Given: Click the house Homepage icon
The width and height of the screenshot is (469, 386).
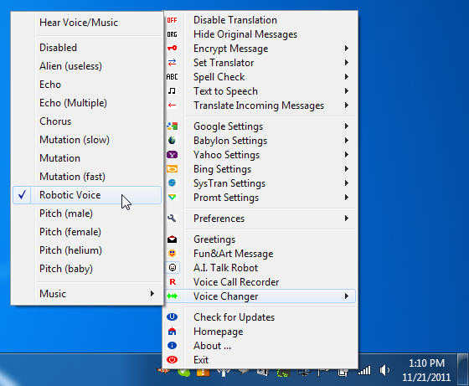Looking at the screenshot, I should (x=172, y=332).
